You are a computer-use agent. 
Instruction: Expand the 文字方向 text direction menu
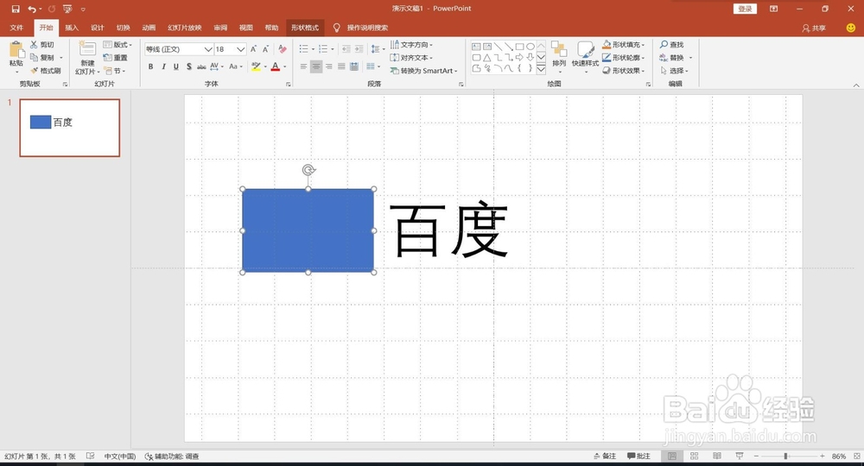click(x=411, y=45)
